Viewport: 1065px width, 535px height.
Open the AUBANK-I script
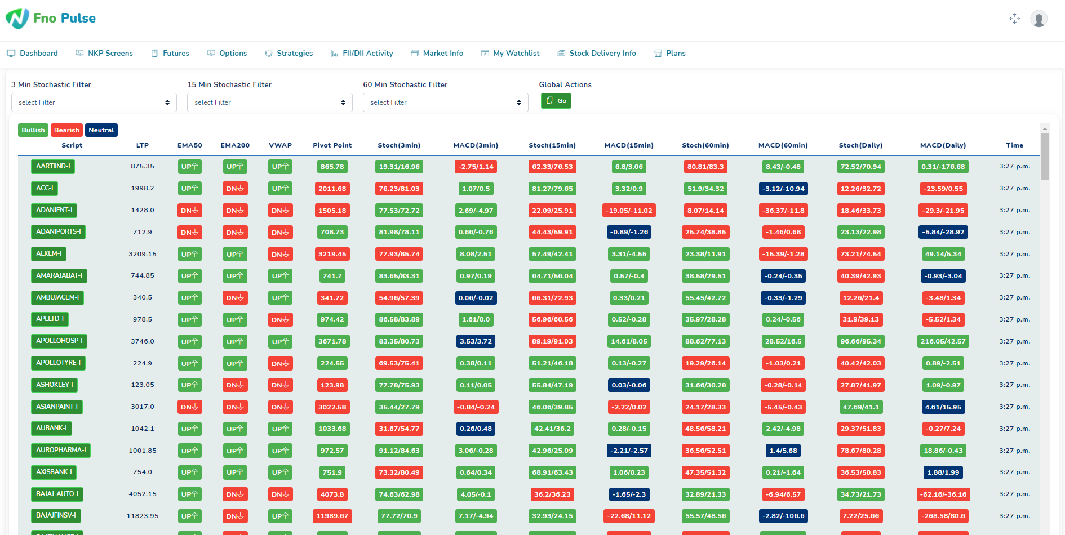(52, 428)
